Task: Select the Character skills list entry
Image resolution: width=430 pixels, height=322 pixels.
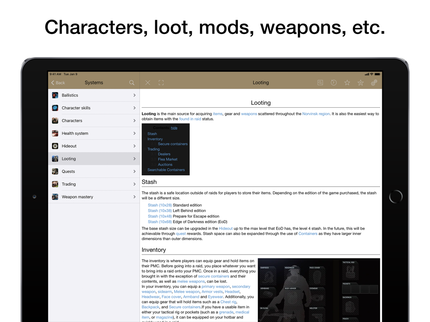Action: [94, 108]
